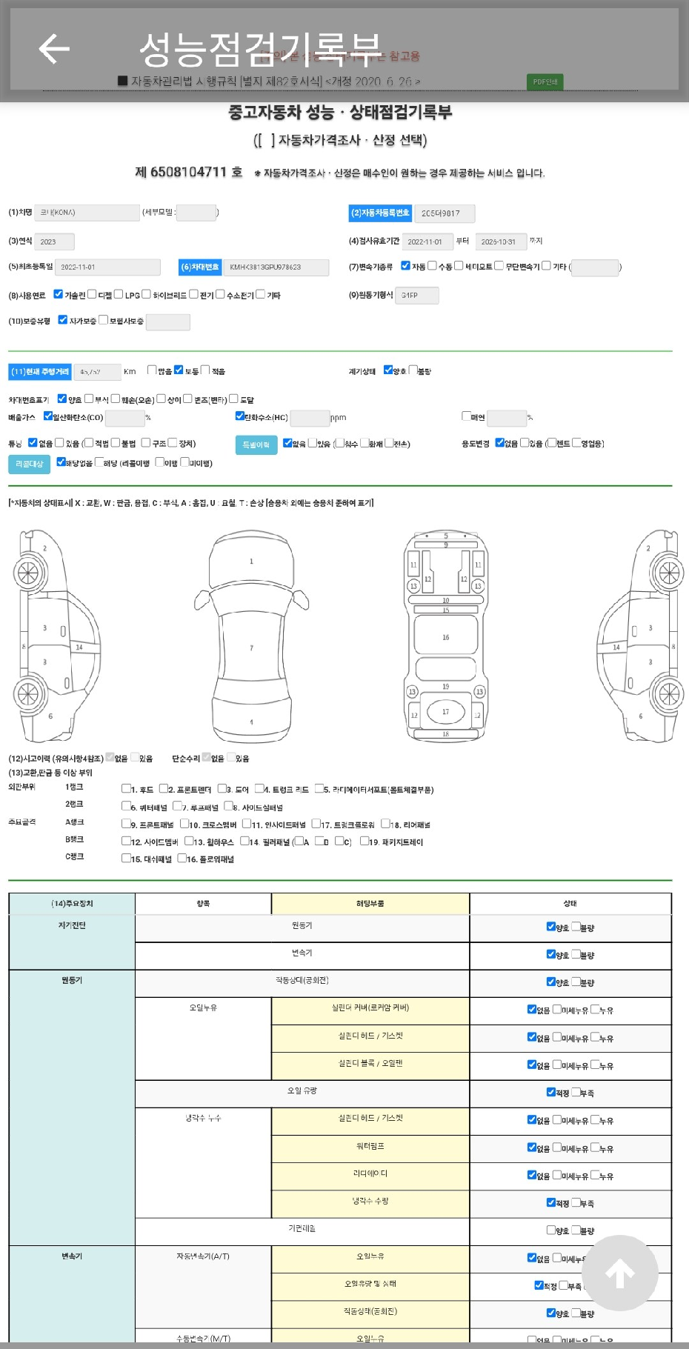Screen dimensions: 689x1349
Task: Uncheck the 가솔린 fuel checkbox
Action: [x=59, y=294]
